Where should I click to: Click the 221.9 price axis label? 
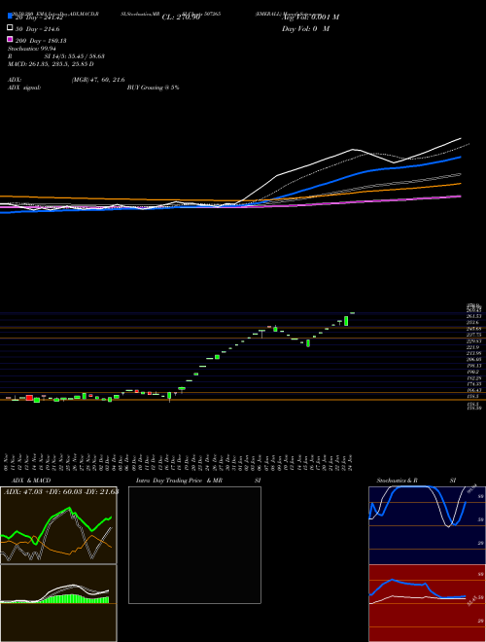[473, 347]
